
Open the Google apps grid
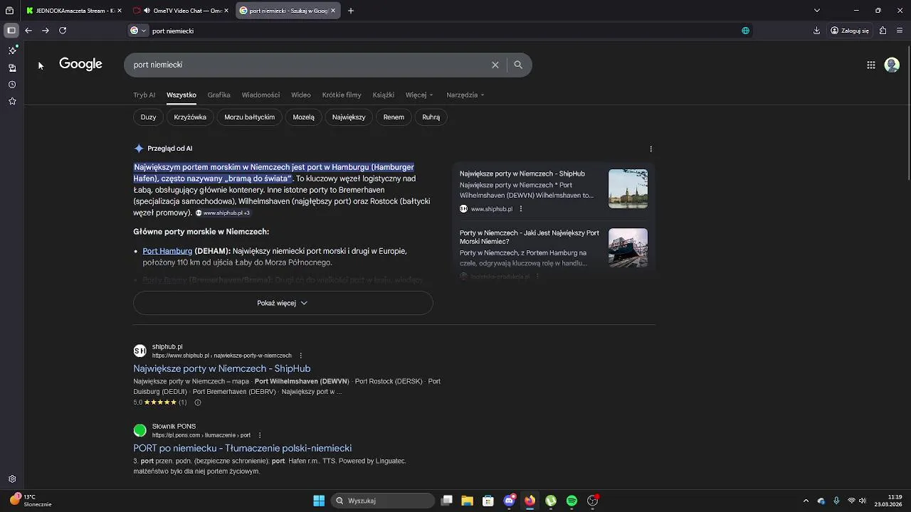click(870, 65)
